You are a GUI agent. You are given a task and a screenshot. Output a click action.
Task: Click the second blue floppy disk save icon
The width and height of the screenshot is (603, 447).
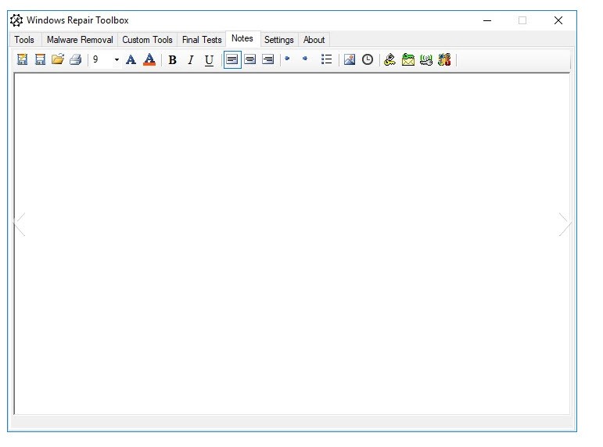pos(40,59)
